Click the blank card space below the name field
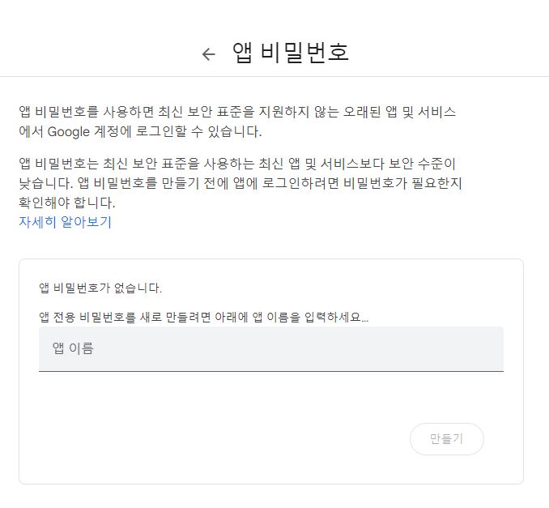 (271, 396)
